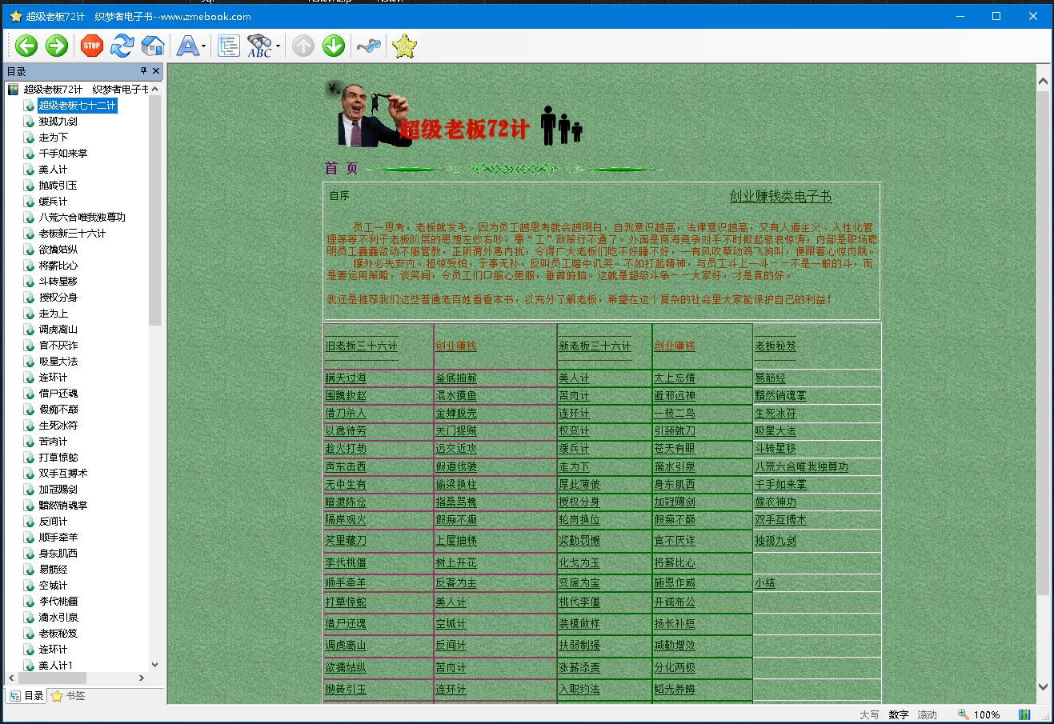
Task: Click the page icon beside 欲擒姑纵 in tree
Action: click(x=29, y=249)
